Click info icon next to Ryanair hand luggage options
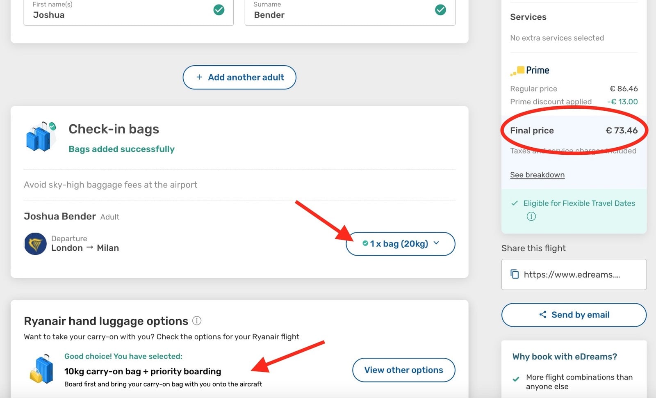This screenshot has height=398, width=656. point(197,321)
